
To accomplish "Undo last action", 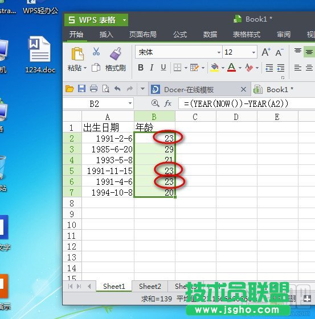I will coord(117,89).
